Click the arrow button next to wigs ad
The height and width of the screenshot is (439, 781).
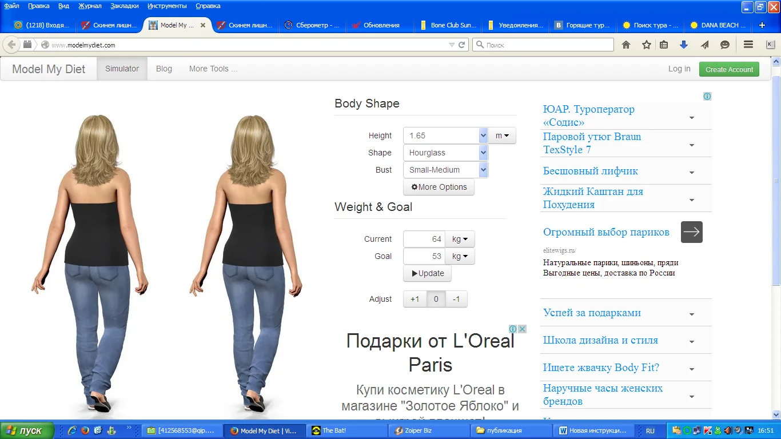coord(691,232)
